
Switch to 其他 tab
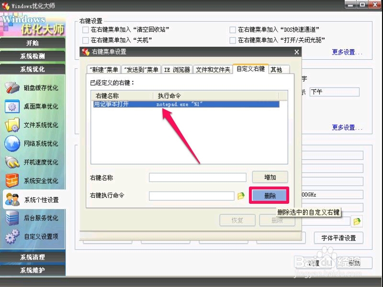click(x=279, y=69)
